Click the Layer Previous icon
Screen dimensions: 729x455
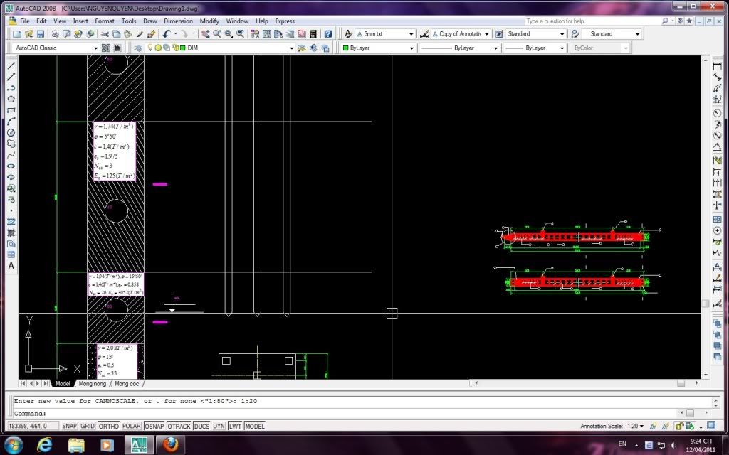(x=313, y=48)
